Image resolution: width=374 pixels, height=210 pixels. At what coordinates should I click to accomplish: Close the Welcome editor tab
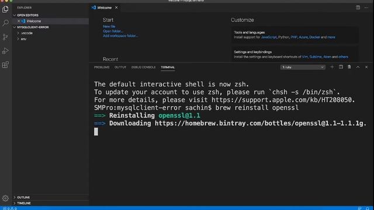click(116, 8)
